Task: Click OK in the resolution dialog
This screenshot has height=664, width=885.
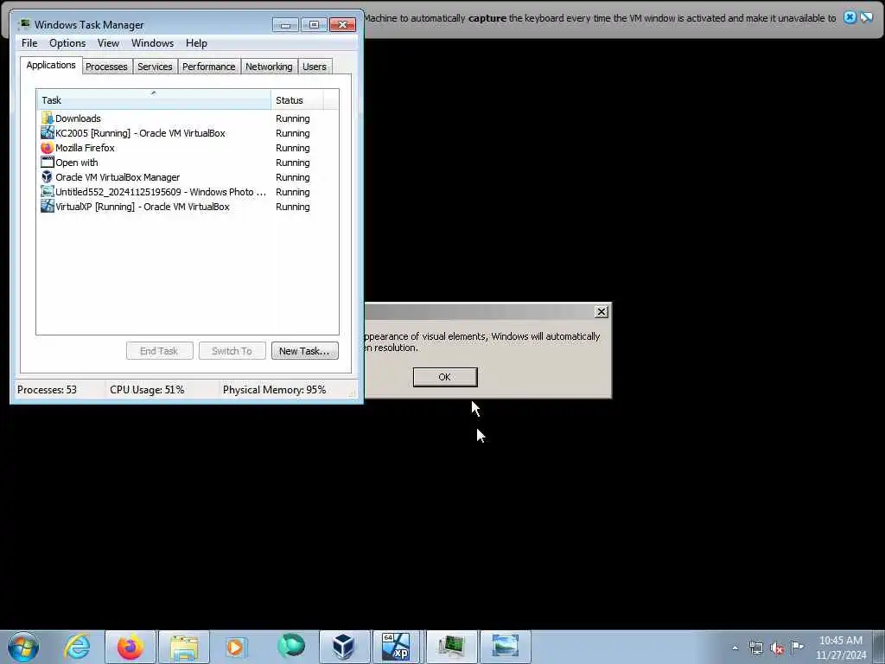Action: point(445,377)
